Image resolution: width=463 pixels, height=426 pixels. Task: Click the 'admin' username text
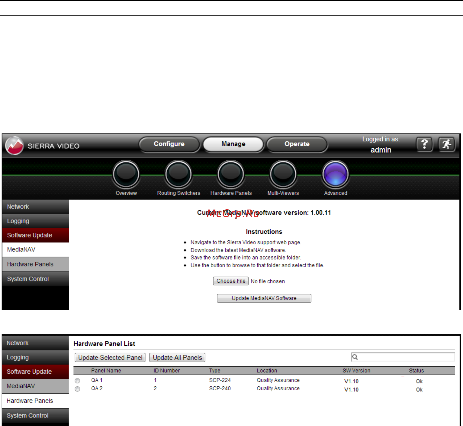click(381, 150)
